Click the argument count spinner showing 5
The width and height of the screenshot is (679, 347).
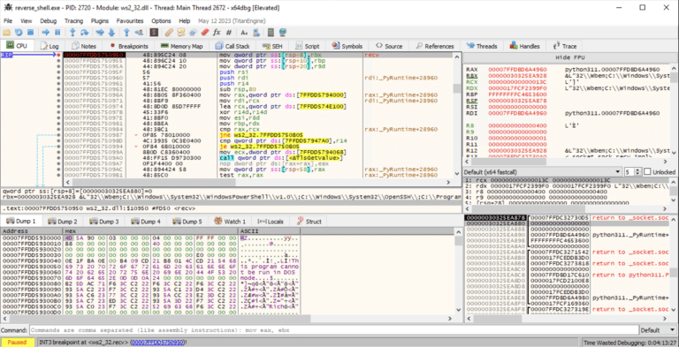click(633, 172)
